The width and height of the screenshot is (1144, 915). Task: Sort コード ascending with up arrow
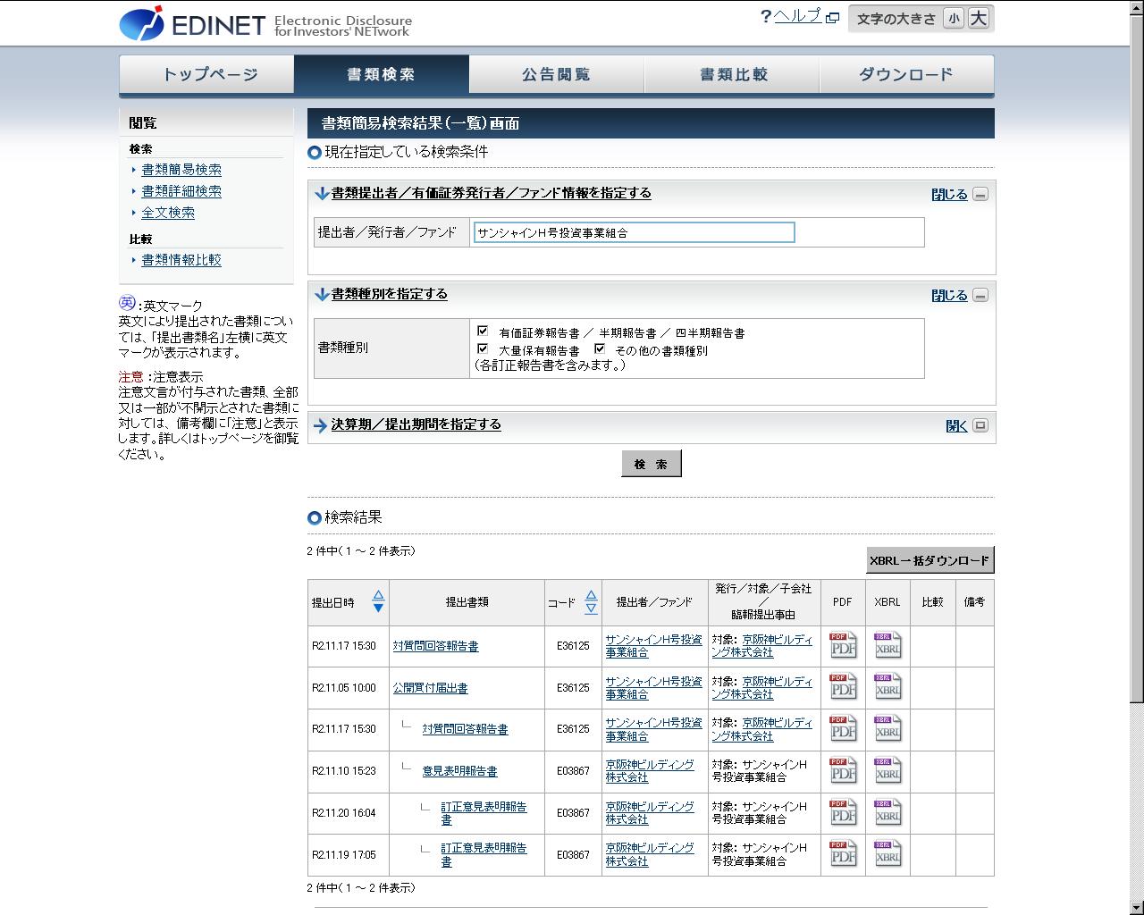591,595
